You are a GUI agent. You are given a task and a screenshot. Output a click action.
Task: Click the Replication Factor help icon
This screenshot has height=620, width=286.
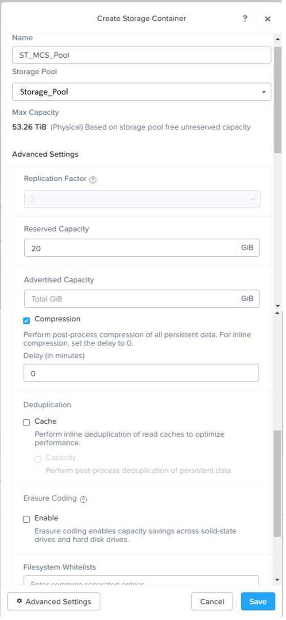pyautogui.click(x=93, y=180)
